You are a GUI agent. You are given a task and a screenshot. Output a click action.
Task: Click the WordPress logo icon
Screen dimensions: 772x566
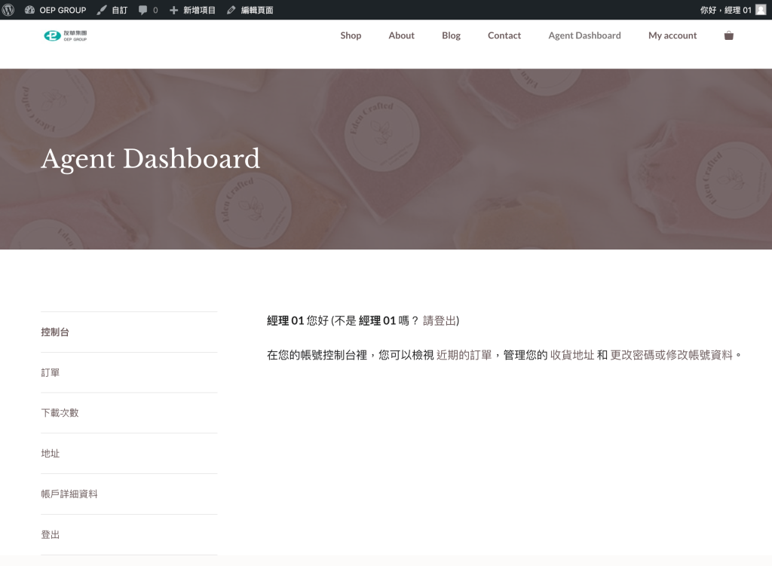[9, 10]
